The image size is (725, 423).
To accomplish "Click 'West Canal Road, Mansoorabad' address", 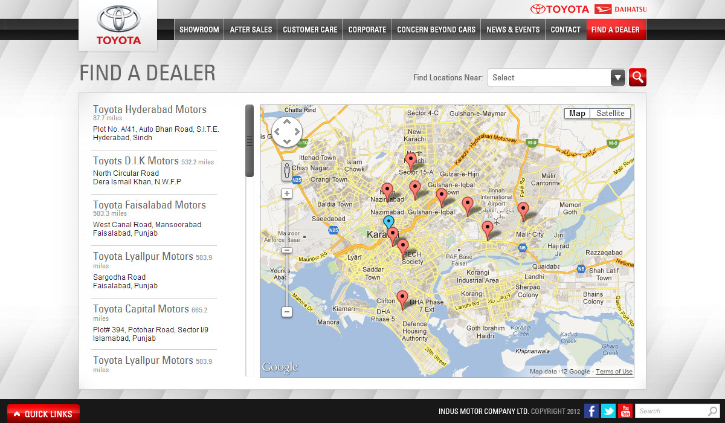I will (x=147, y=225).
